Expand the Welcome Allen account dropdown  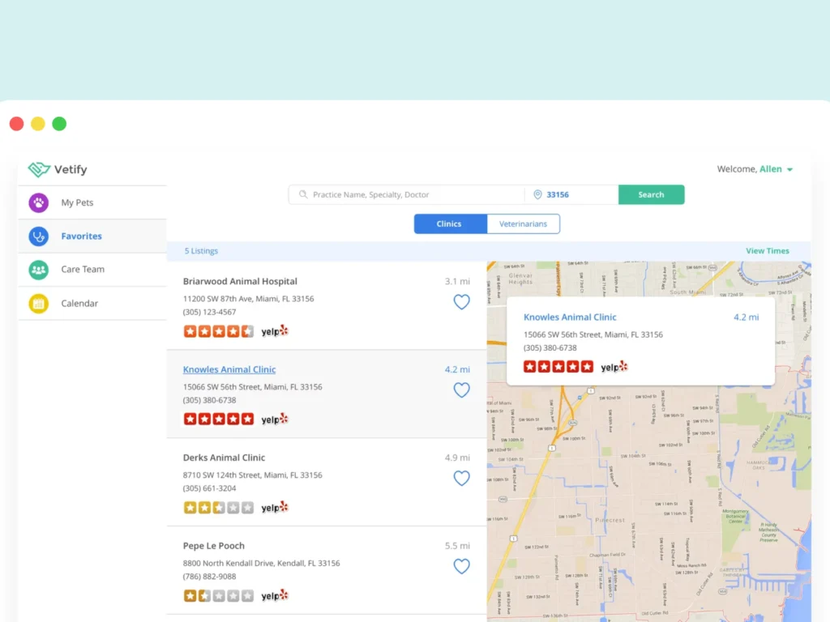pos(789,169)
